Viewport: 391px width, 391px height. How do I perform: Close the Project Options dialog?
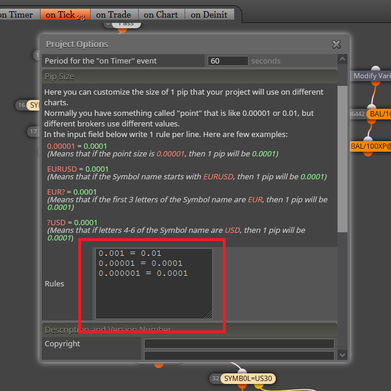tap(336, 45)
